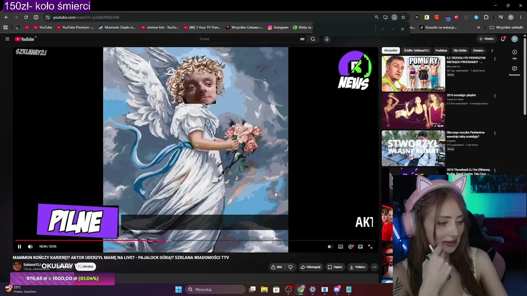Open the POMIARY video thumbnail
The image size is (527, 296).
413,74
